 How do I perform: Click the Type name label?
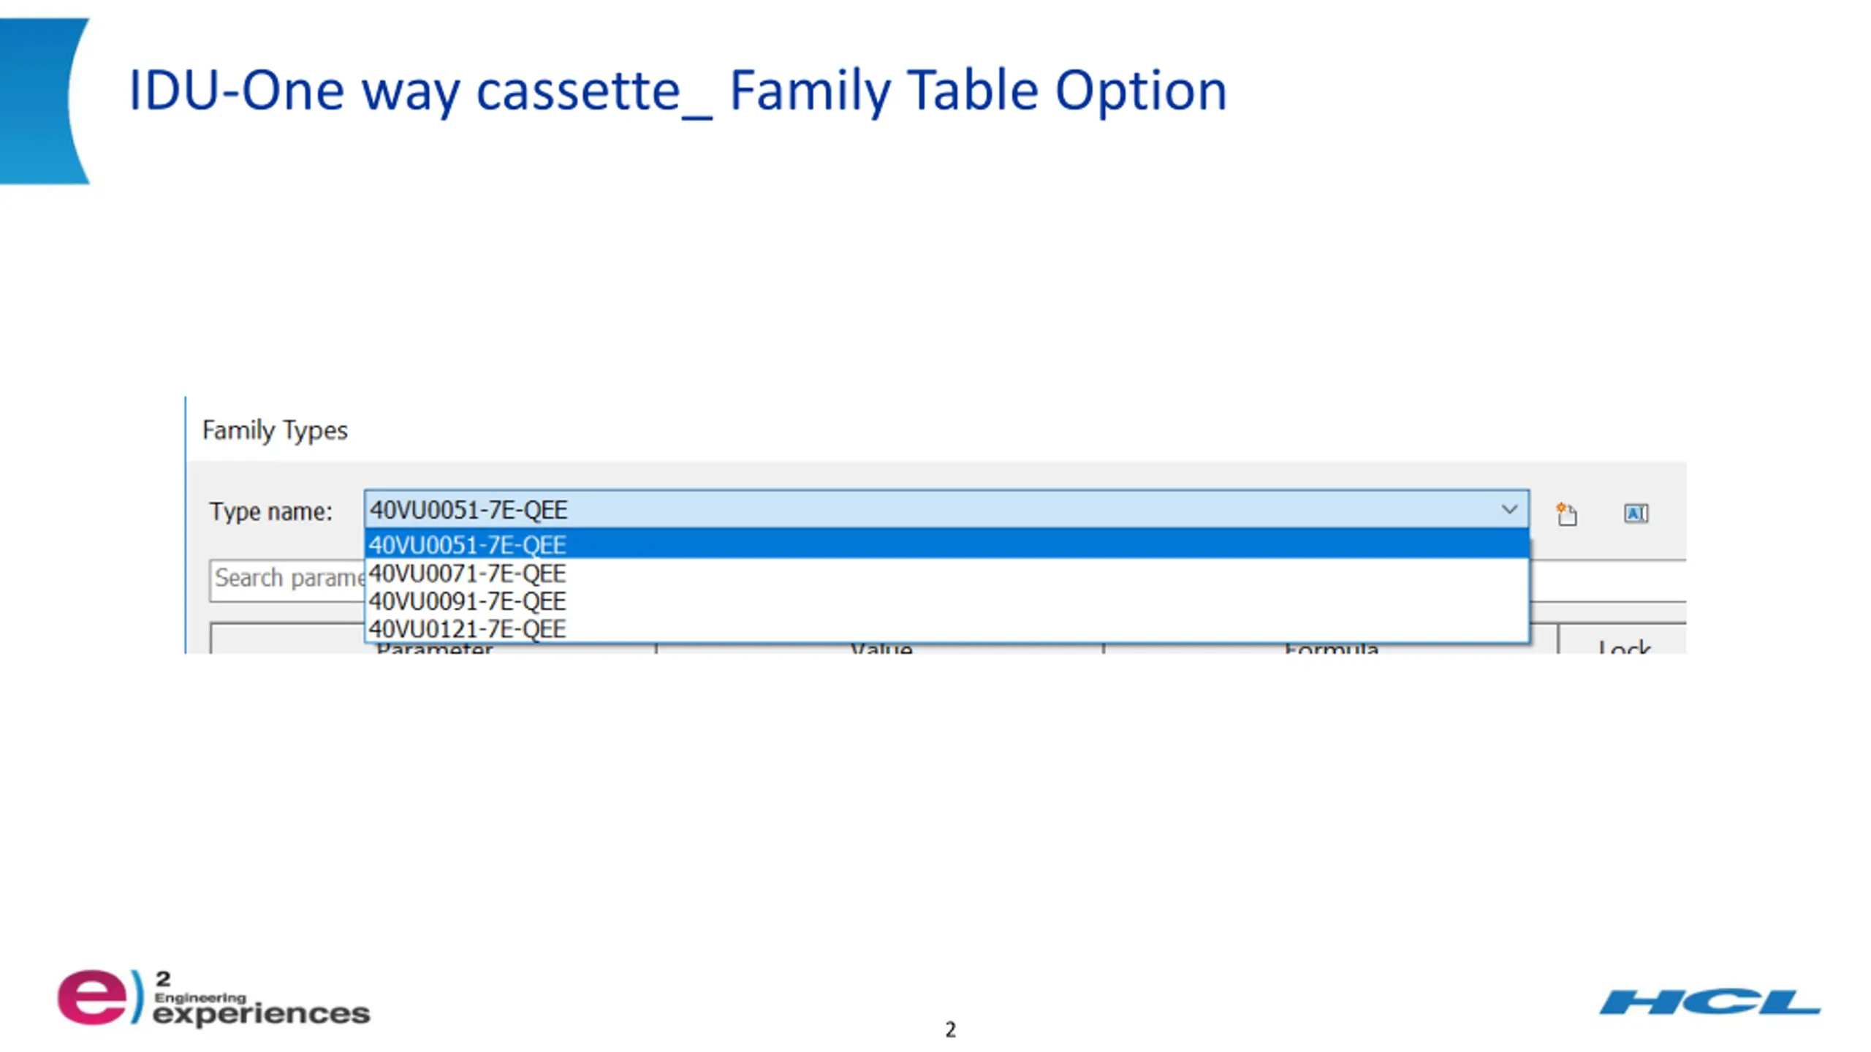pyautogui.click(x=271, y=511)
